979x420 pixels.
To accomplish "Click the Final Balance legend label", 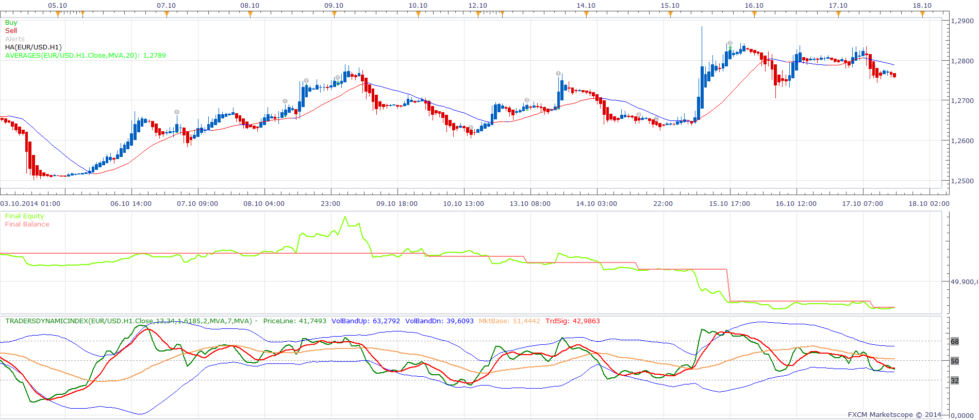I will (x=27, y=224).
